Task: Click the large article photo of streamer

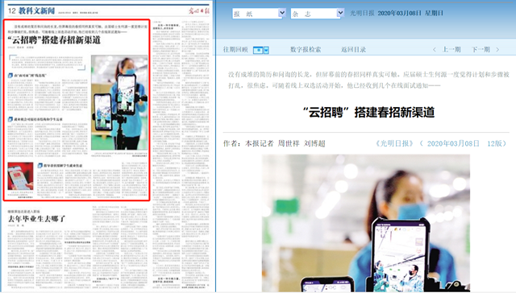Action: pyautogui.click(x=365, y=223)
